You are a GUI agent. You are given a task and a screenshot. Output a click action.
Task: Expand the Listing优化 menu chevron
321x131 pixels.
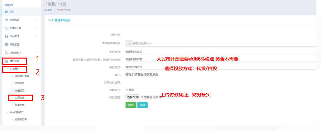pos(37,53)
